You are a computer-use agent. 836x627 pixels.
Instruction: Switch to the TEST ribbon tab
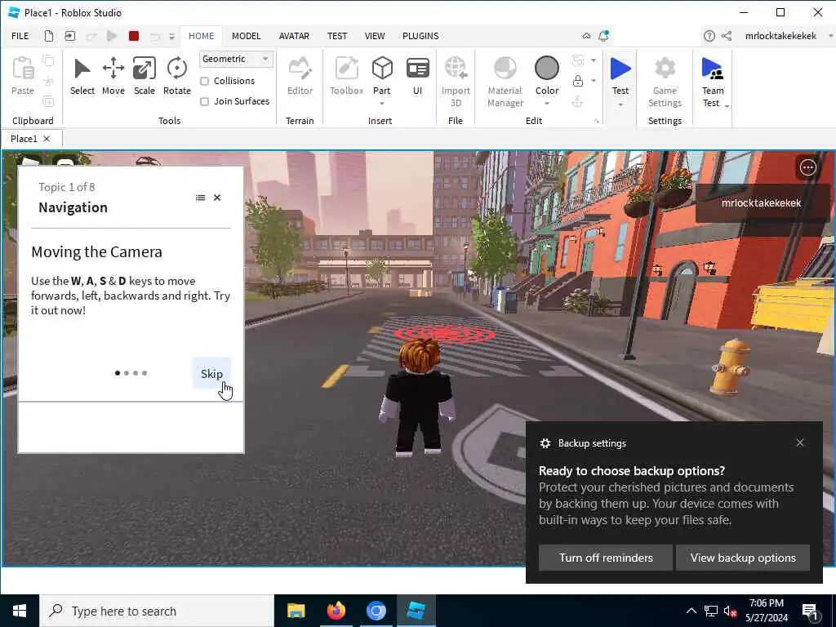pyautogui.click(x=337, y=36)
